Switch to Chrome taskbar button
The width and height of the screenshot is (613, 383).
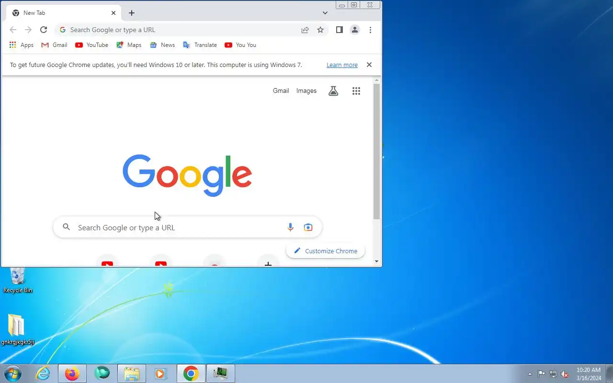click(191, 373)
